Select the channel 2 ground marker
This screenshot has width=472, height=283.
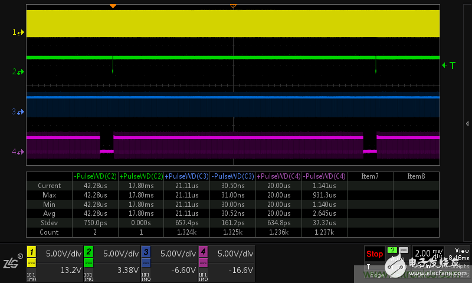coord(17,72)
